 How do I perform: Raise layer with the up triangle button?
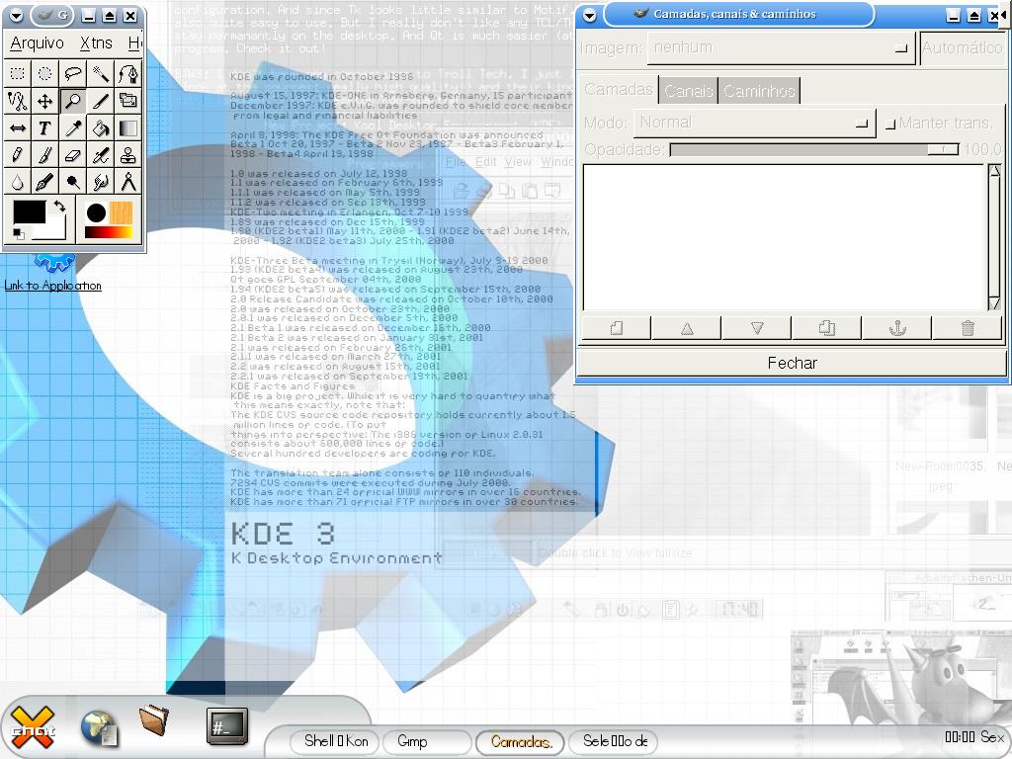687,328
